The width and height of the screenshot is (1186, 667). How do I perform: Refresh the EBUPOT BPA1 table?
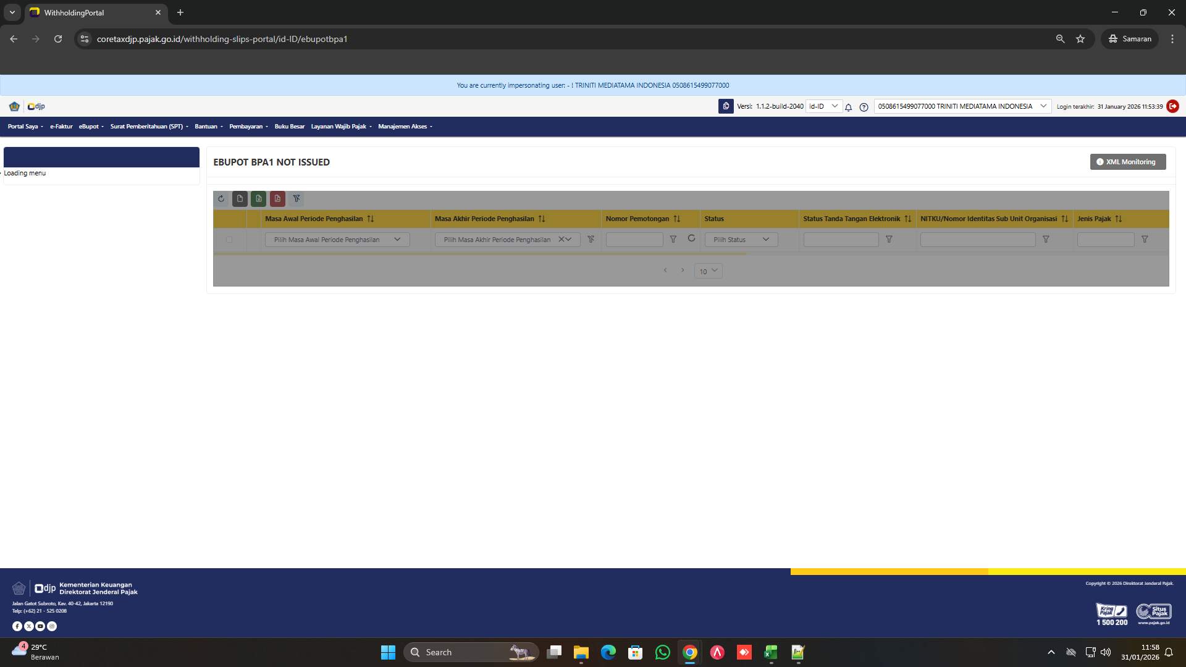221,199
